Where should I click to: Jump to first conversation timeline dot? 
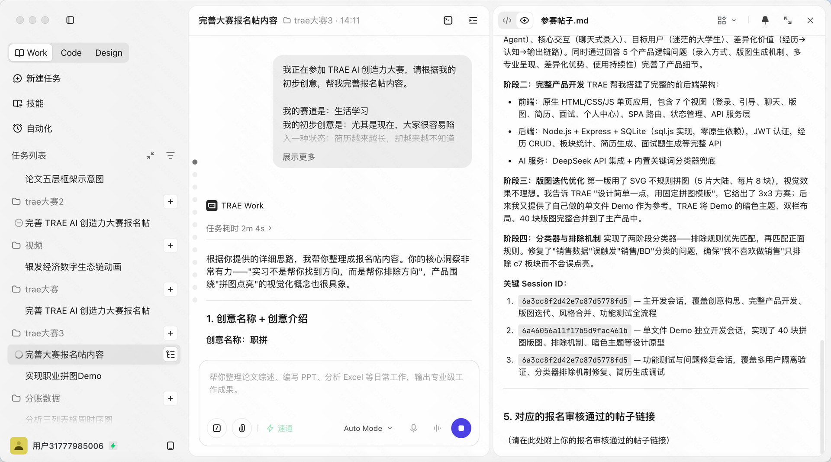(195, 162)
